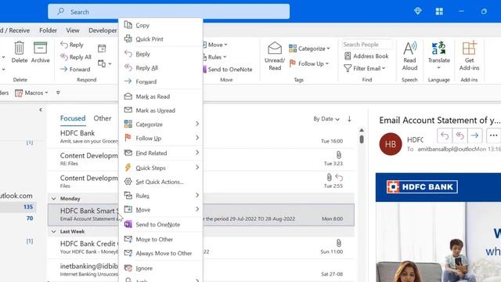Open ribbon Follow Up dropdown
Image resolution: width=501 pixels, height=282 pixels.
[x=309, y=63]
